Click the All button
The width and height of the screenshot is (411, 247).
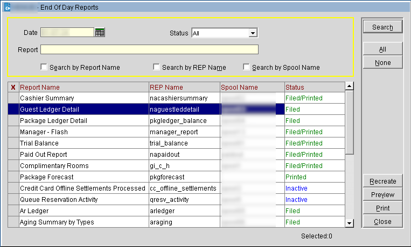point(382,49)
